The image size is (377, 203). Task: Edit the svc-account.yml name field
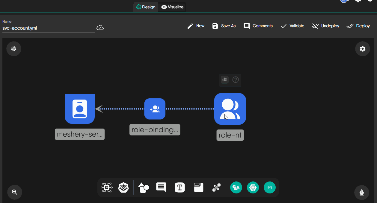[49, 28]
